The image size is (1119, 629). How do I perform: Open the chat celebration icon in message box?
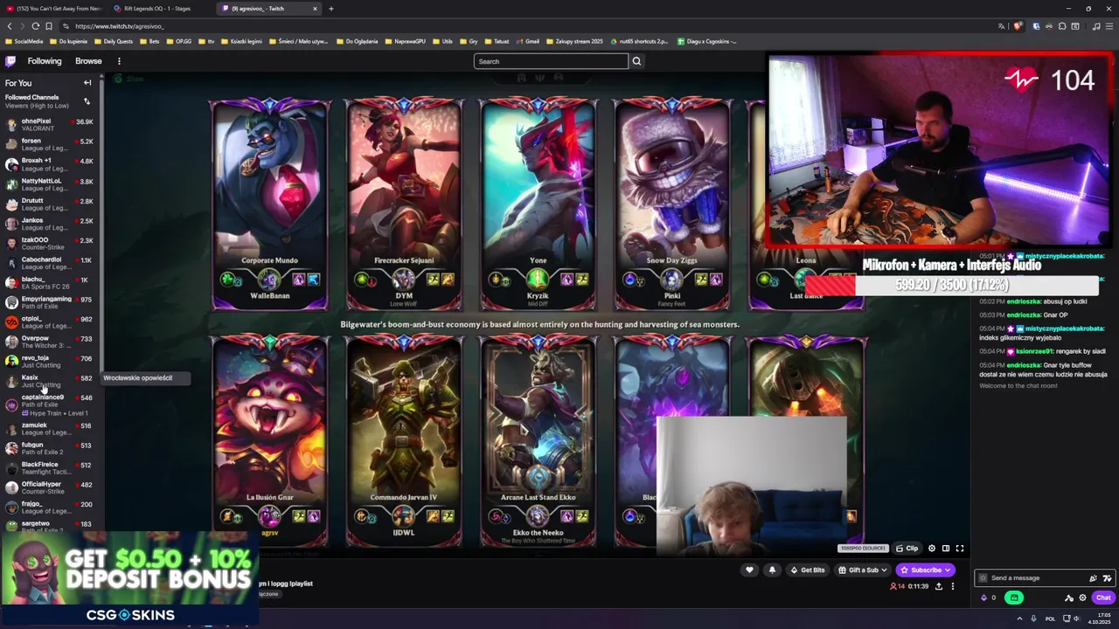(1093, 578)
